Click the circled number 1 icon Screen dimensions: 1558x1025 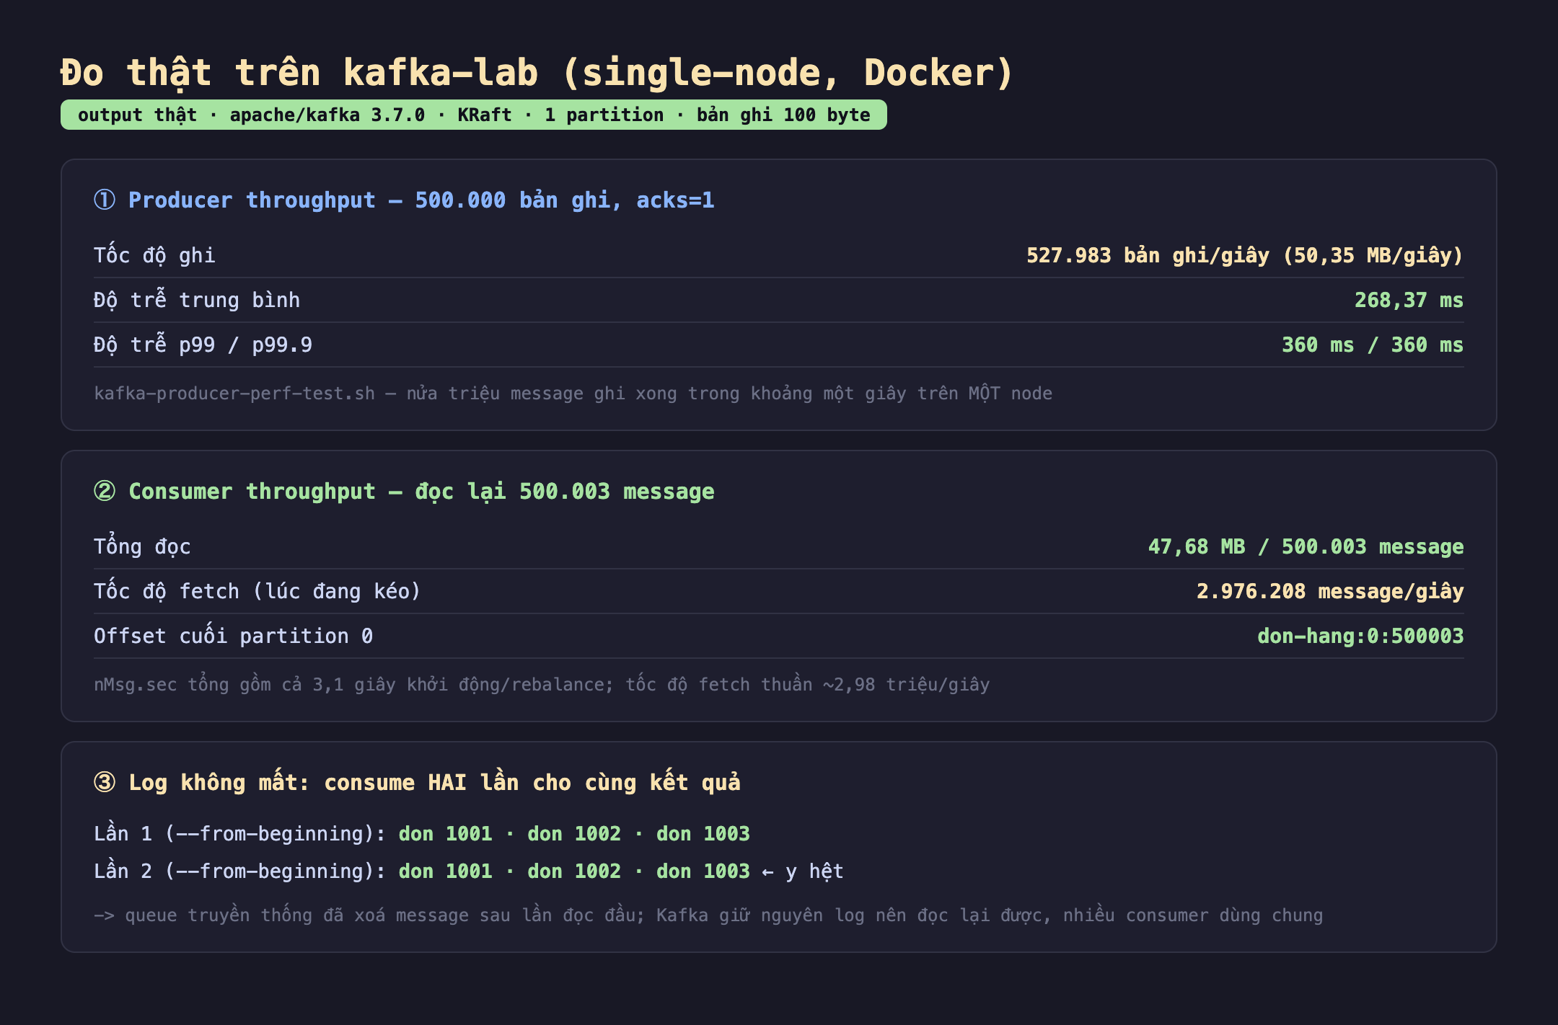coord(105,200)
